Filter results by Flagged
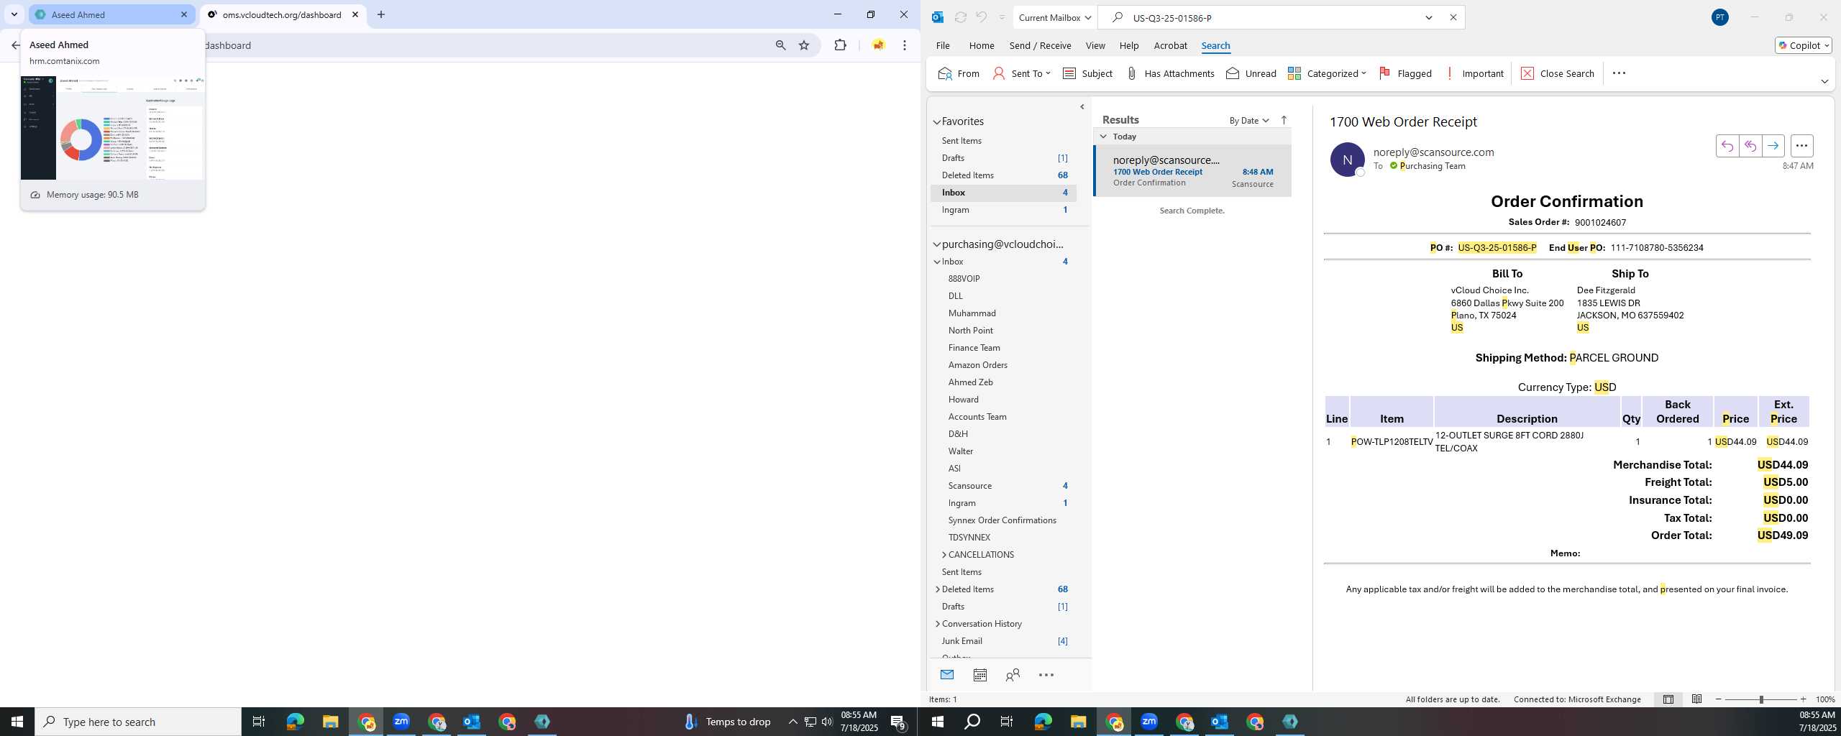1841x736 pixels. coord(1405,73)
